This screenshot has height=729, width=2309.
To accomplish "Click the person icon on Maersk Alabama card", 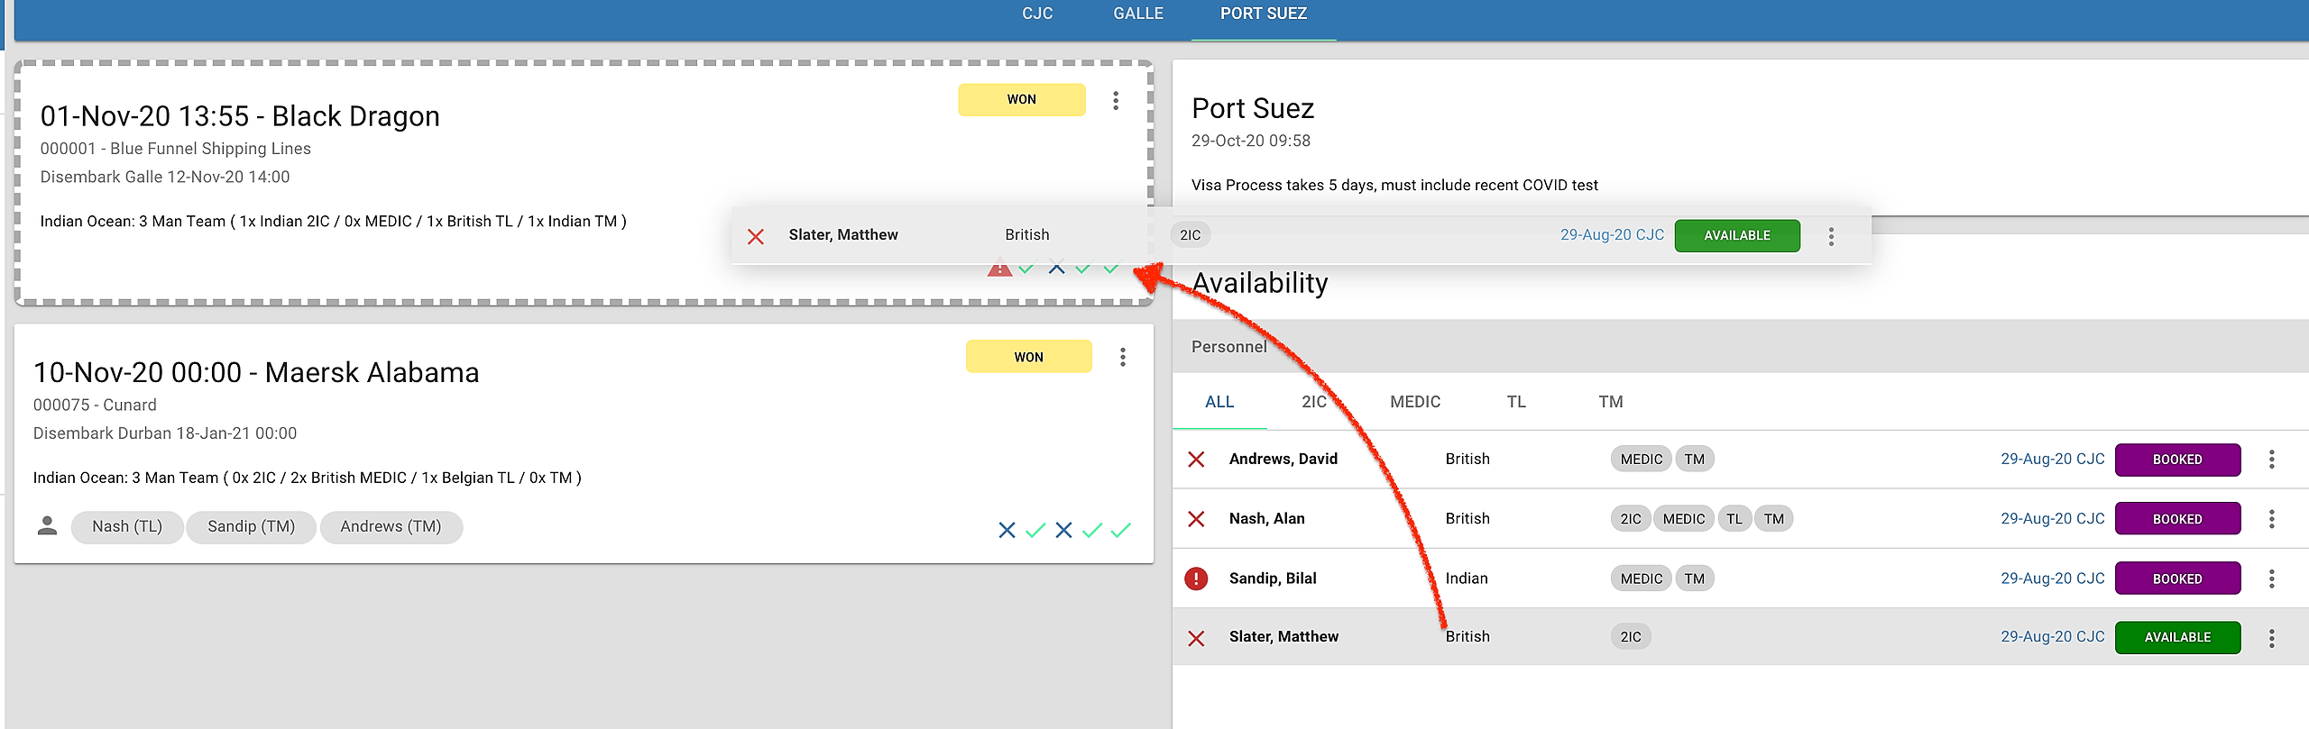I will [48, 526].
